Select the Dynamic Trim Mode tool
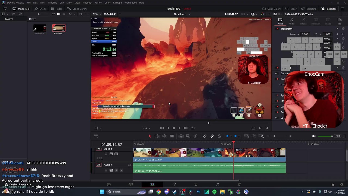 tap(164, 136)
